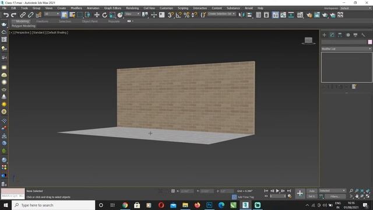This screenshot has width=373, height=210.
Task: Switch to the Hierarchy command panel tab
Action: click(x=340, y=35)
